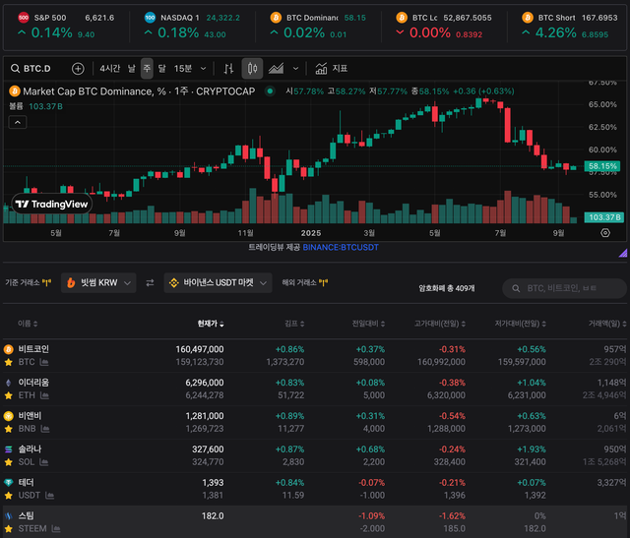This screenshot has height=538, width=630.
Task: Click the swap exchanges arrows icon
Action: (x=150, y=283)
